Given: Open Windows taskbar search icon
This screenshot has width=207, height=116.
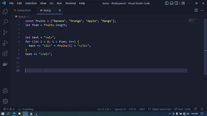Looking at the screenshot, I should pyautogui.click(x=8, y=114).
